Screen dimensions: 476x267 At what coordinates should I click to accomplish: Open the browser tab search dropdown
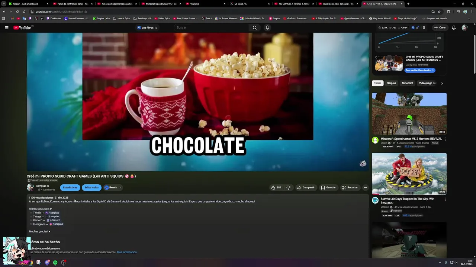(x=3, y=4)
